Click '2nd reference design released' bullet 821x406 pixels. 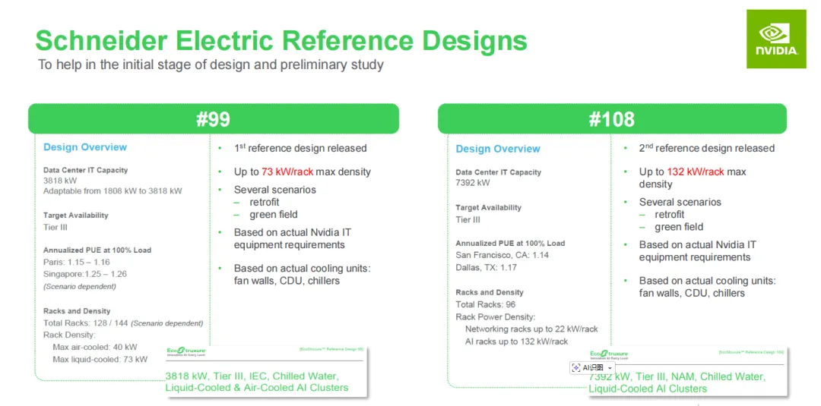pos(706,148)
